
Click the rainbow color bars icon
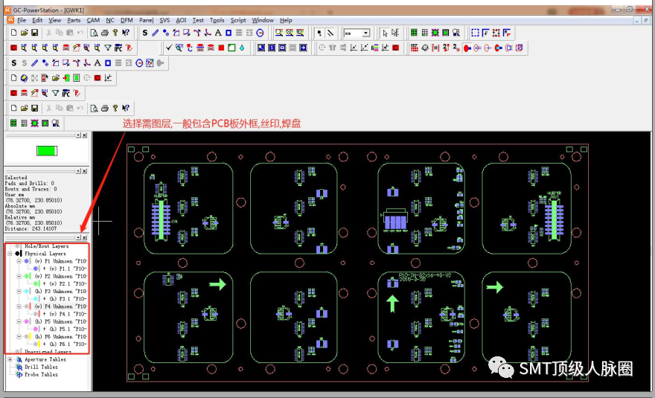point(374,48)
